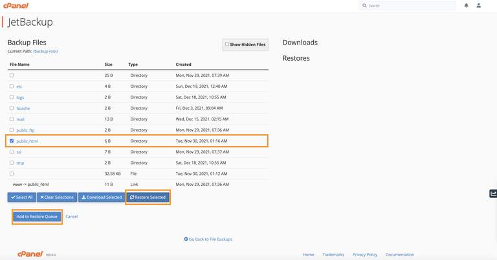Open the Privacy Policy footer link
Viewport: 497px width, 260px height.
365,254
